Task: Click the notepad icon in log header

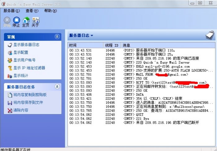Action: (x=210, y=35)
